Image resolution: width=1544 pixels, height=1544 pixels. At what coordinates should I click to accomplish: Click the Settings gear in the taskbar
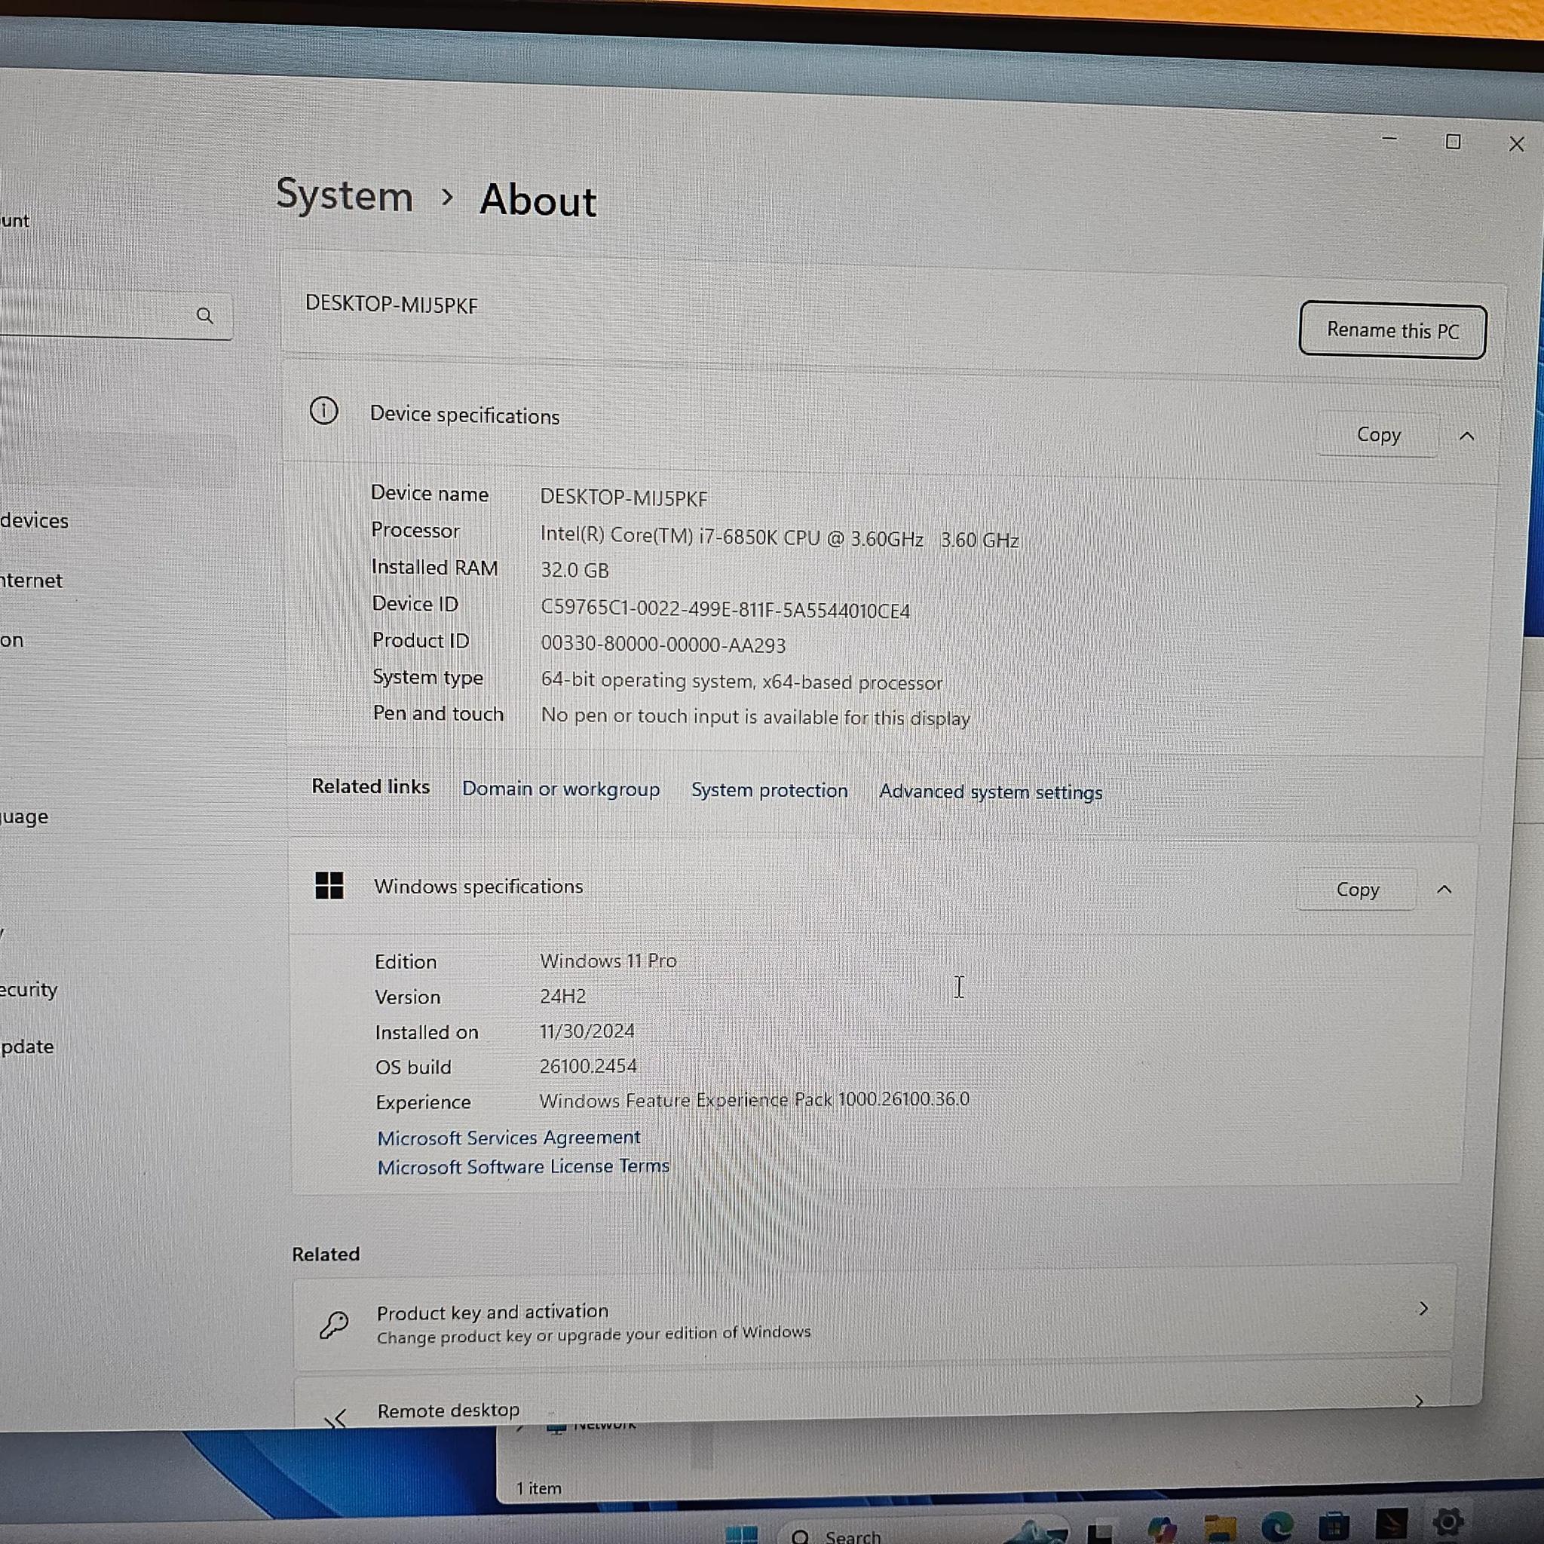(1448, 1521)
